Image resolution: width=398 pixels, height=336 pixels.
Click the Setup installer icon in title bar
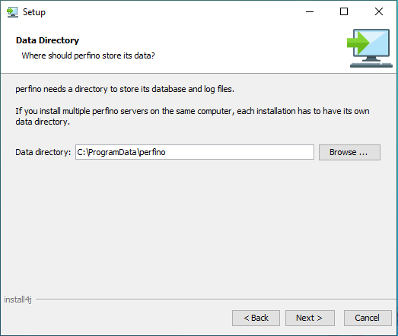click(12, 12)
